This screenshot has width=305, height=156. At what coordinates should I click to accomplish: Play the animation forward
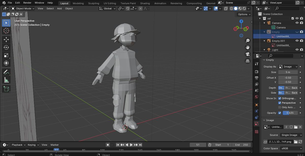(131, 145)
